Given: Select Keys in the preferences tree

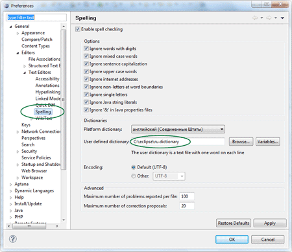Looking at the screenshot, I should coord(26,125).
